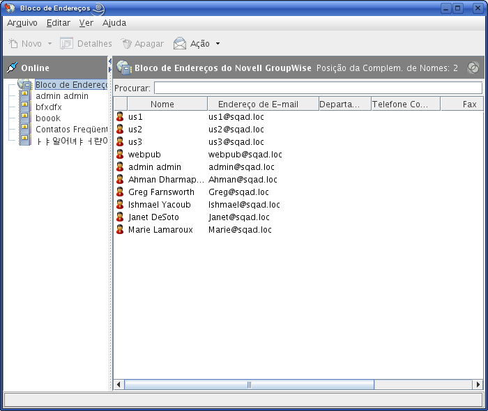Select the Ishmael Yacoub contact
488x411 pixels.
(298, 205)
